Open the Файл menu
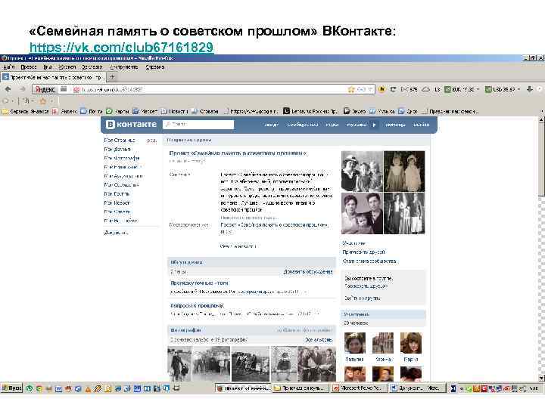545x408 pixels. coord(9,67)
